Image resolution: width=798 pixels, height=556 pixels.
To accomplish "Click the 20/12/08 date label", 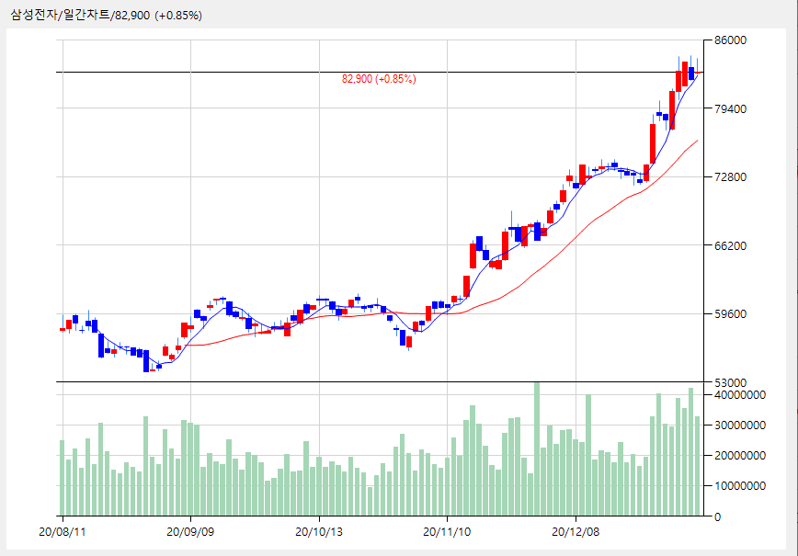I will coord(576,532).
